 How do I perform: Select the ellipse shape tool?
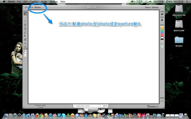click(25, 25)
